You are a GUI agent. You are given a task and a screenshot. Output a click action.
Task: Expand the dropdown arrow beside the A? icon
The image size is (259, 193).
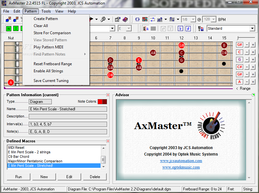[166, 19]
